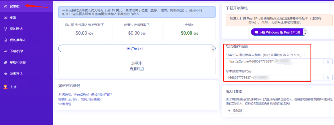Click the 发表评论 star icon

point(6,74)
